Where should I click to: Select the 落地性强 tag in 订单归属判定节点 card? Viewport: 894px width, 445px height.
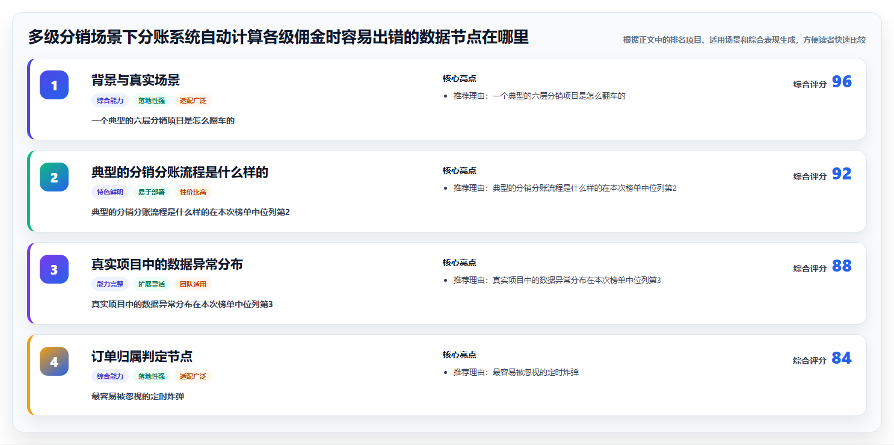coord(152,376)
